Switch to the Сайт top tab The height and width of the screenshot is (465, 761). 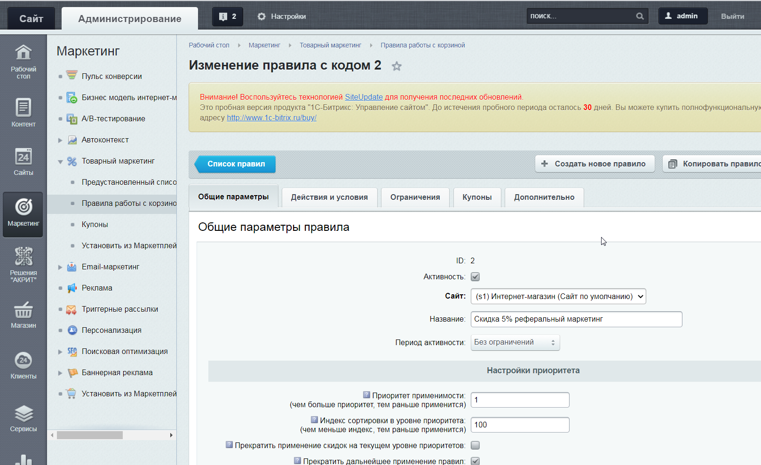coord(31,18)
